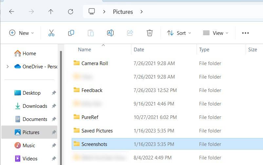Select the PureRef folder
Viewport: 263px width, 165px height.
coord(90,117)
